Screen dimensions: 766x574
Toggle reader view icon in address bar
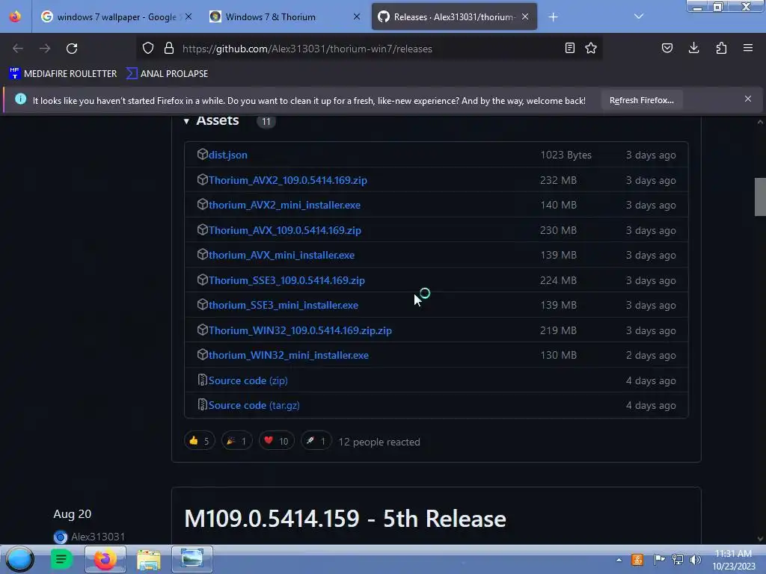click(x=569, y=49)
